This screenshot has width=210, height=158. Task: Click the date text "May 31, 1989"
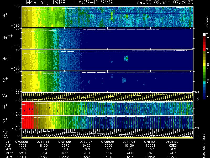46,2
